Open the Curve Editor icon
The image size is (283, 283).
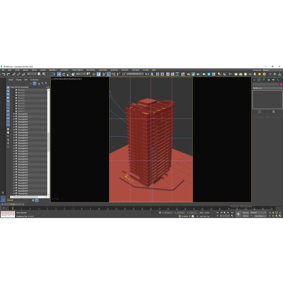click(x=173, y=74)
